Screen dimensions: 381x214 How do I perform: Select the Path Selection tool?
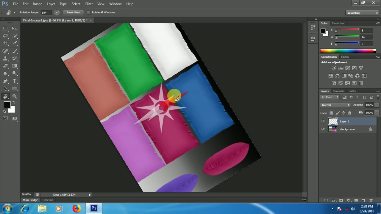point(5,88)
